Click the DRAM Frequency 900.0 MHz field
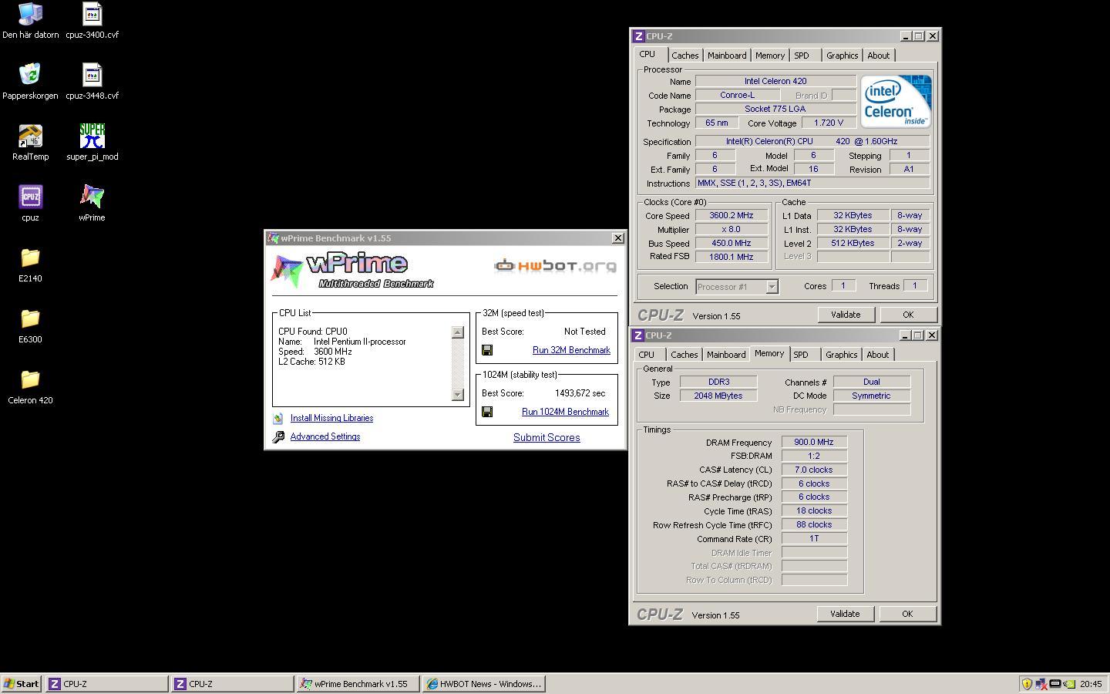This screenshot has width=1110, height=694. (x=814, y=443)
